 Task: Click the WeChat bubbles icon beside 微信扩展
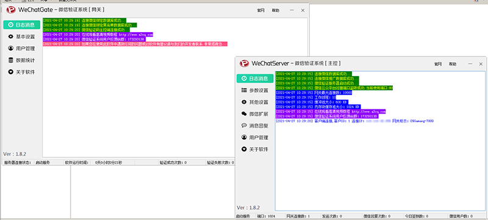[245, 114]
